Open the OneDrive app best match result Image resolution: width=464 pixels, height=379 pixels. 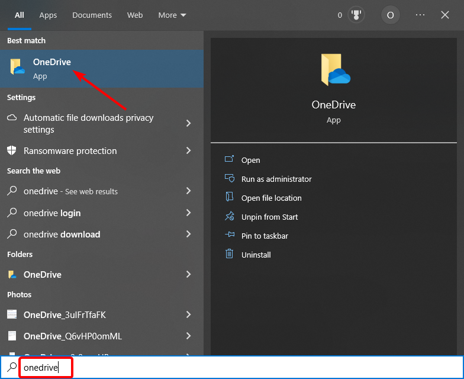point(51,68)
